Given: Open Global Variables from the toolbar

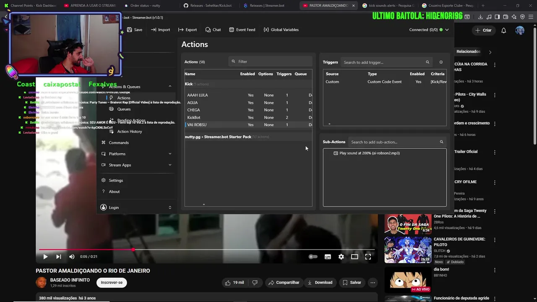Looking at the screenshot, I should coord(281,30).
